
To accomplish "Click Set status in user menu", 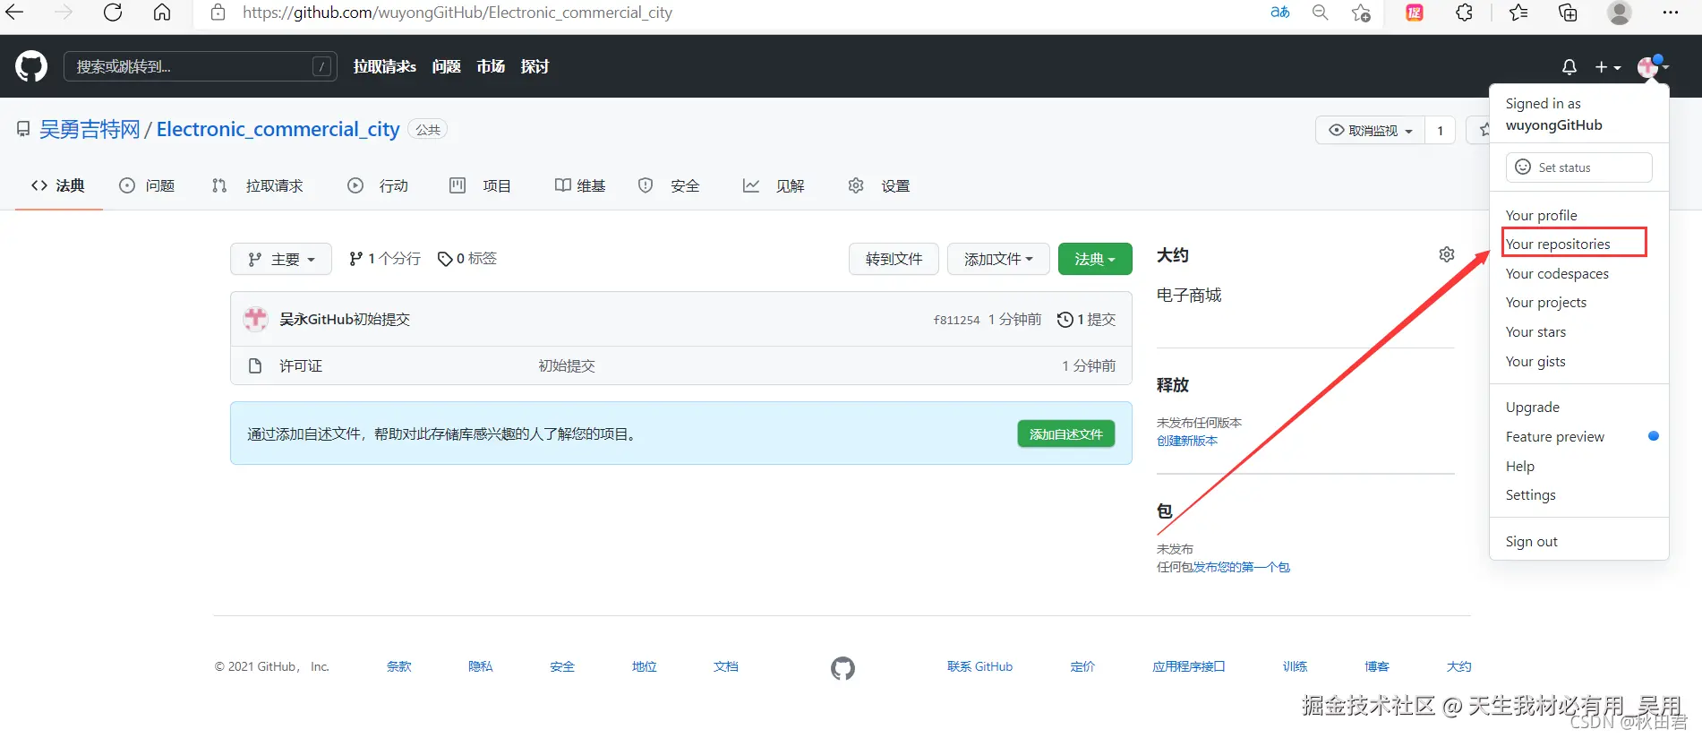I will click(1579, 167).
